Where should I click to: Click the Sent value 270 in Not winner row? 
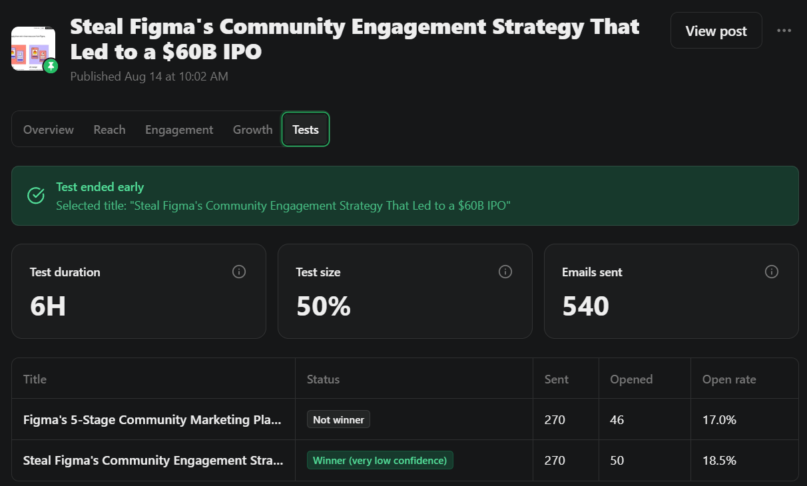click(555, 420)
